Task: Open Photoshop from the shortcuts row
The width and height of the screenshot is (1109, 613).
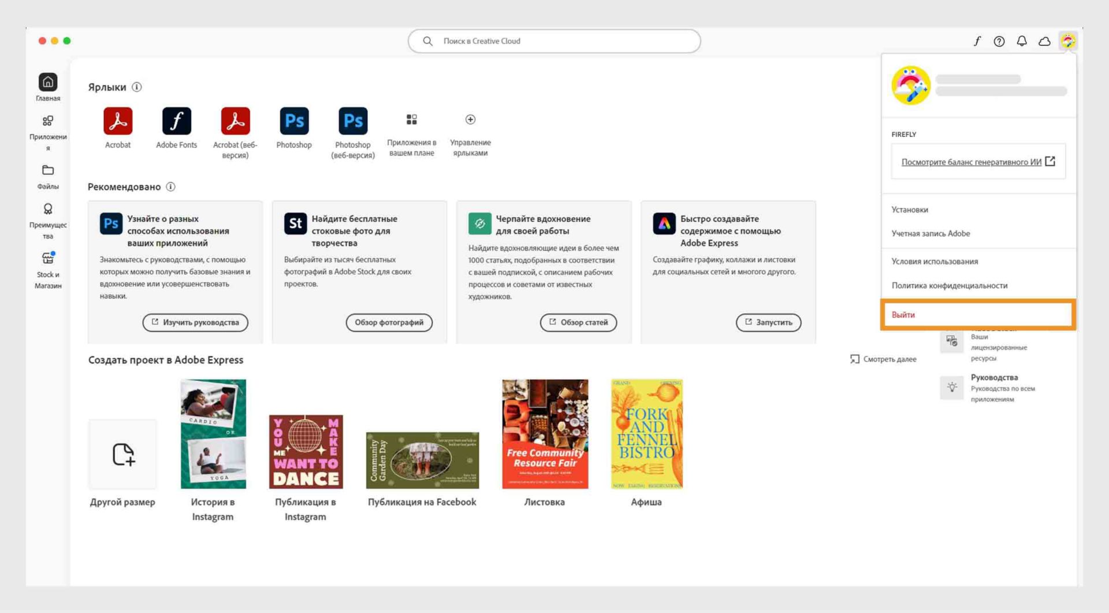Action: 294,122
